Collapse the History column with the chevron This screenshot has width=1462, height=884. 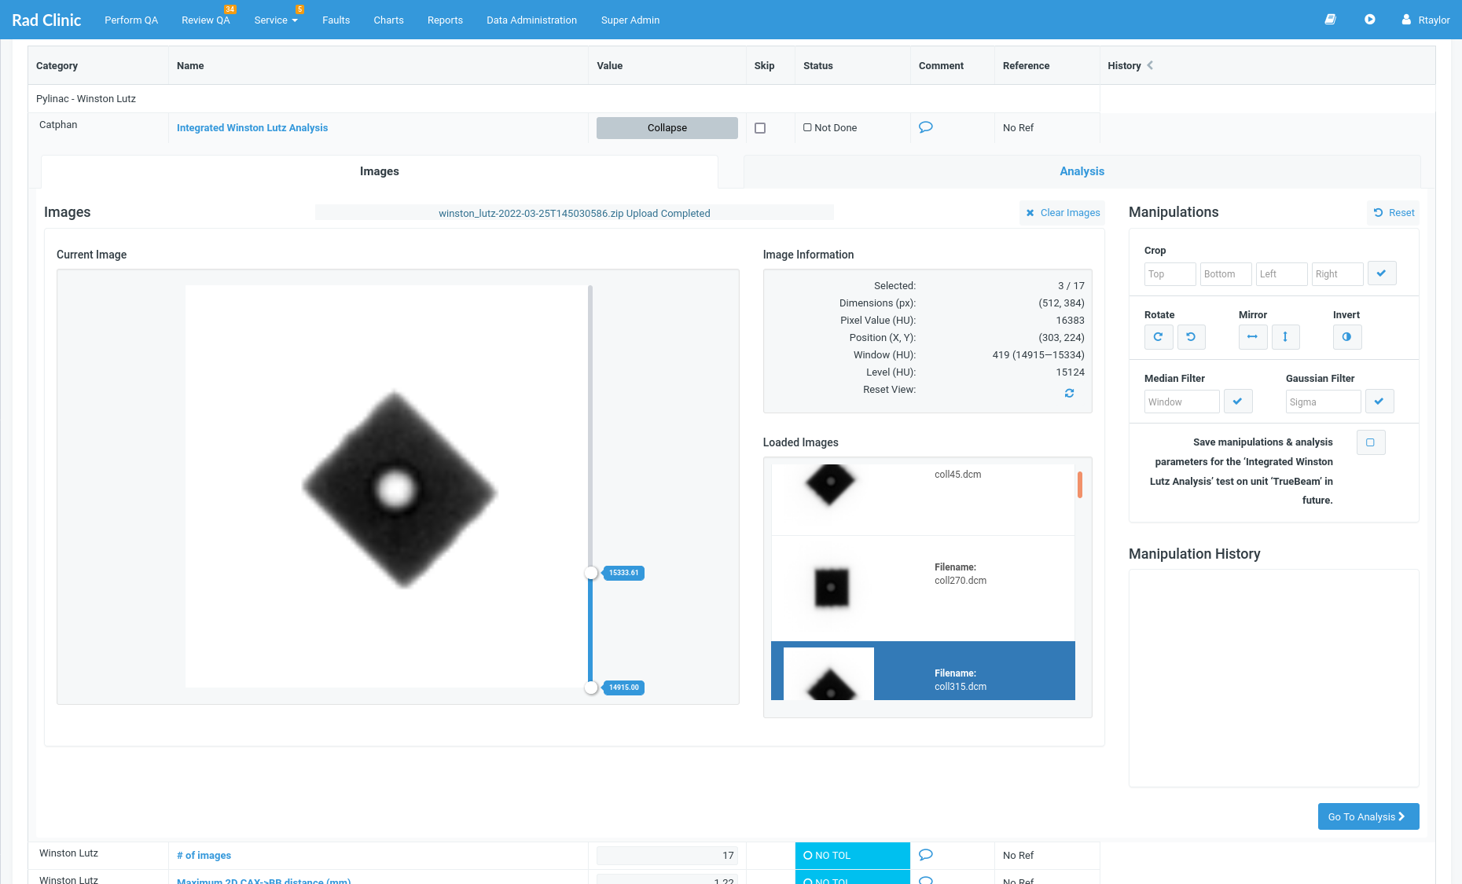pos(1150,66)
